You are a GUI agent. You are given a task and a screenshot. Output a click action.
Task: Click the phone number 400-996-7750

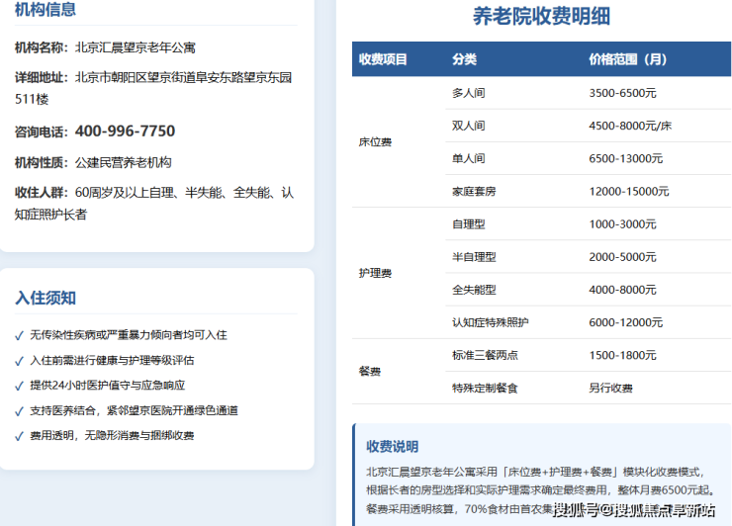125,131
